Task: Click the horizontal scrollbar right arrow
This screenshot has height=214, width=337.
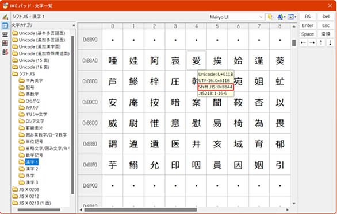Action: click(288, 210)
